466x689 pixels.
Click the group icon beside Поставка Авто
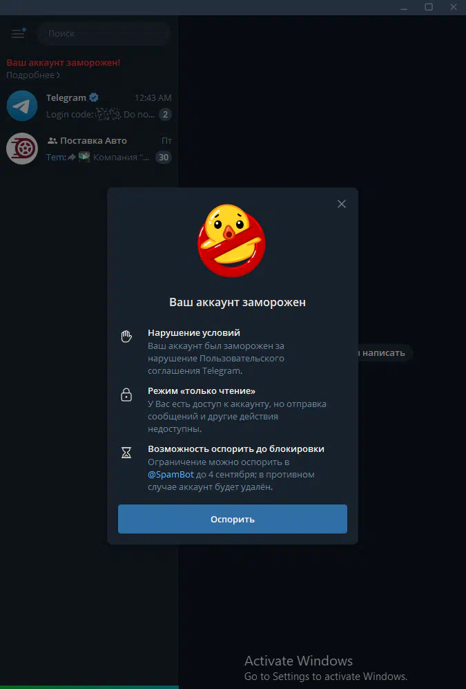52,140
